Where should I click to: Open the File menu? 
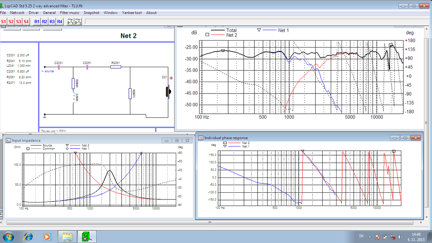pyautogui.click(x=3, y=13)
